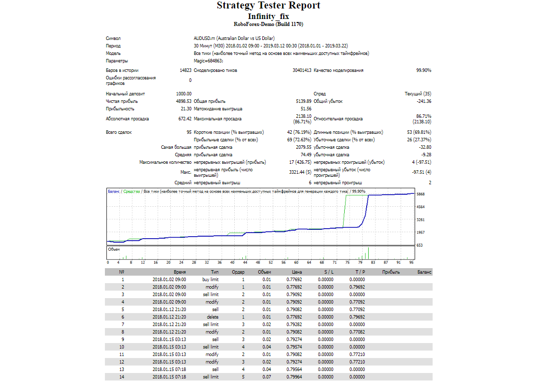Viewport: 556px width, 382px height.
Task: Click the loss trades value "26 (27.37%)"
Action: coord(419,140)
